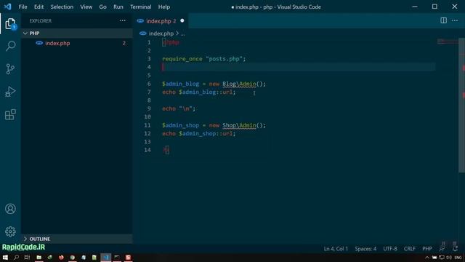465x262 pixels.
Task: Change language mode via PHP
Action: coord(427,249)
